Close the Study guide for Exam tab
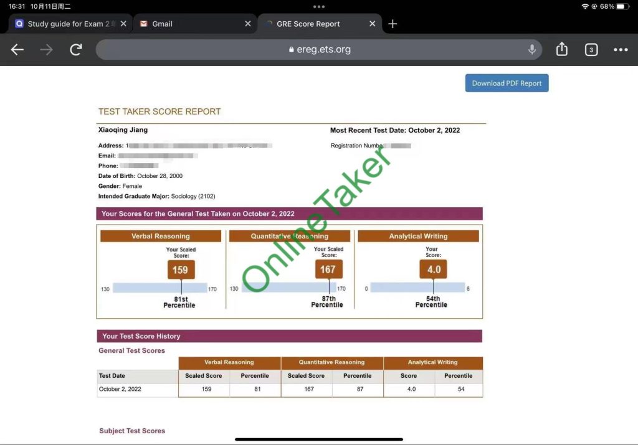Screen dimensions: 638x445 124,24
